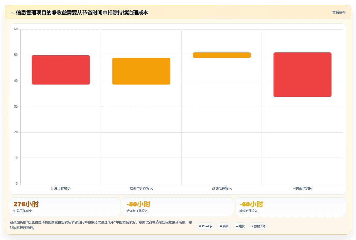
Task: Click the y-axis value 50
Action: (16, 55)
